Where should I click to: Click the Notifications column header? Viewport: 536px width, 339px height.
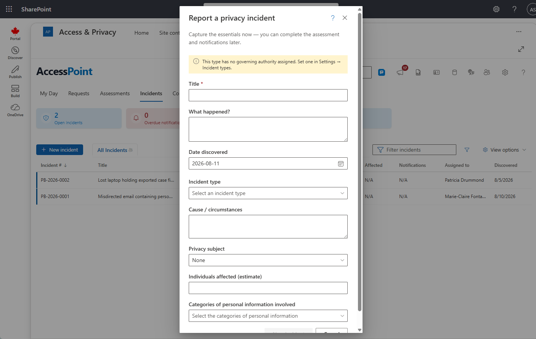pyautogui.click(x=412, y=165)
